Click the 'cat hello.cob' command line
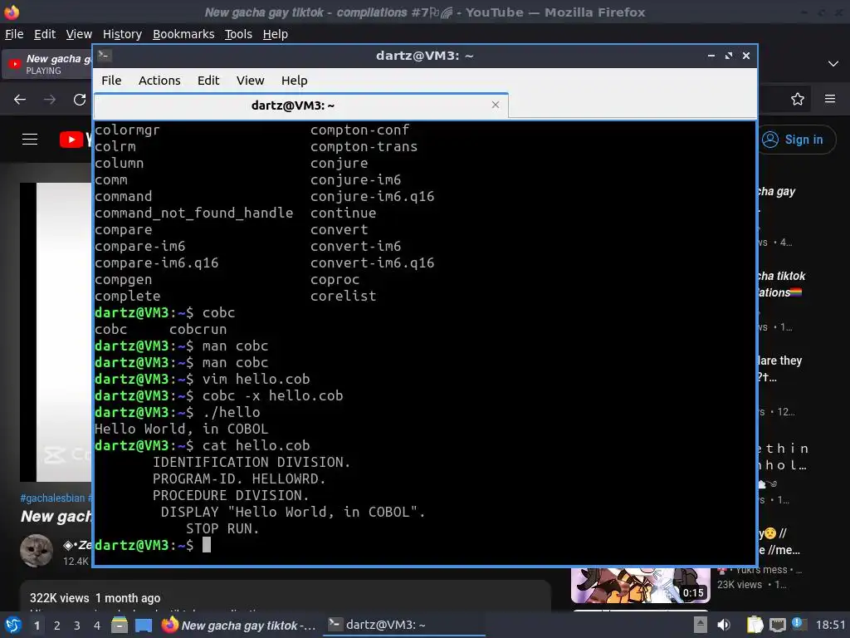 pos(256,445)
